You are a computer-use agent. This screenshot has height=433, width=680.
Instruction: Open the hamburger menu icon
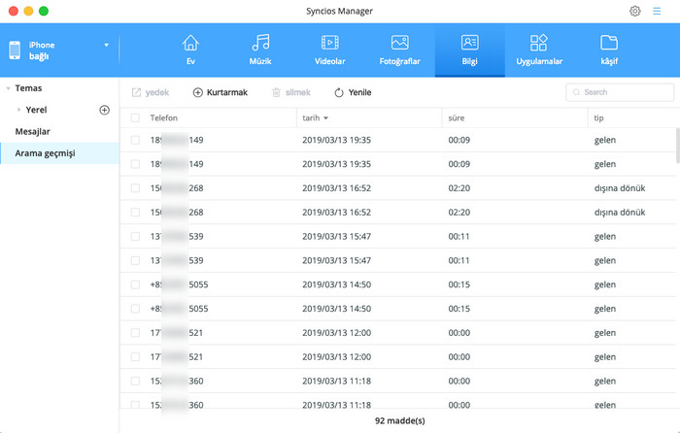[x=657, y=12]
